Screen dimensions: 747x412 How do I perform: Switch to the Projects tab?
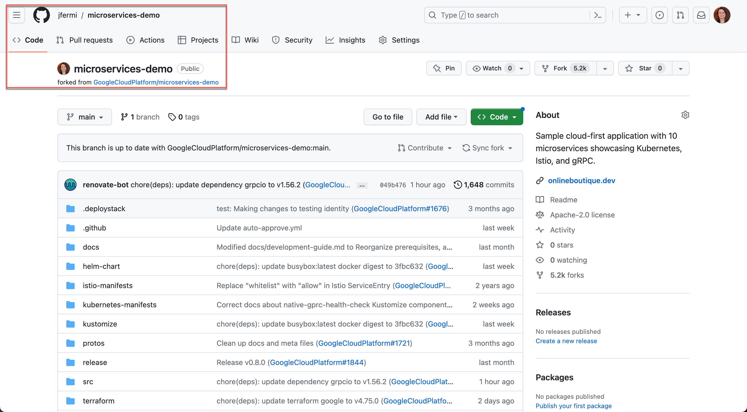(198, 40)
